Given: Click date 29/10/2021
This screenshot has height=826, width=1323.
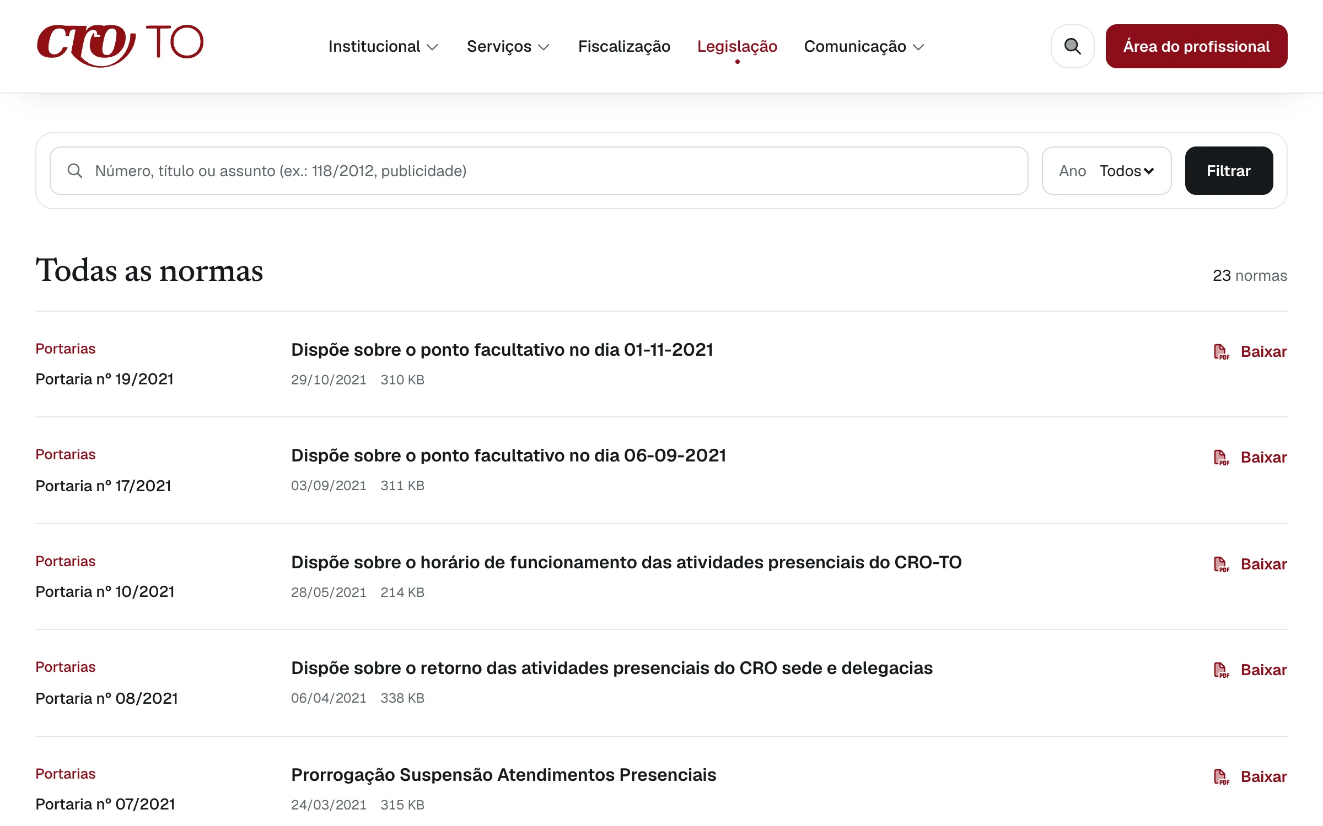Looking at the screenshot, I should tap(329, 380).
